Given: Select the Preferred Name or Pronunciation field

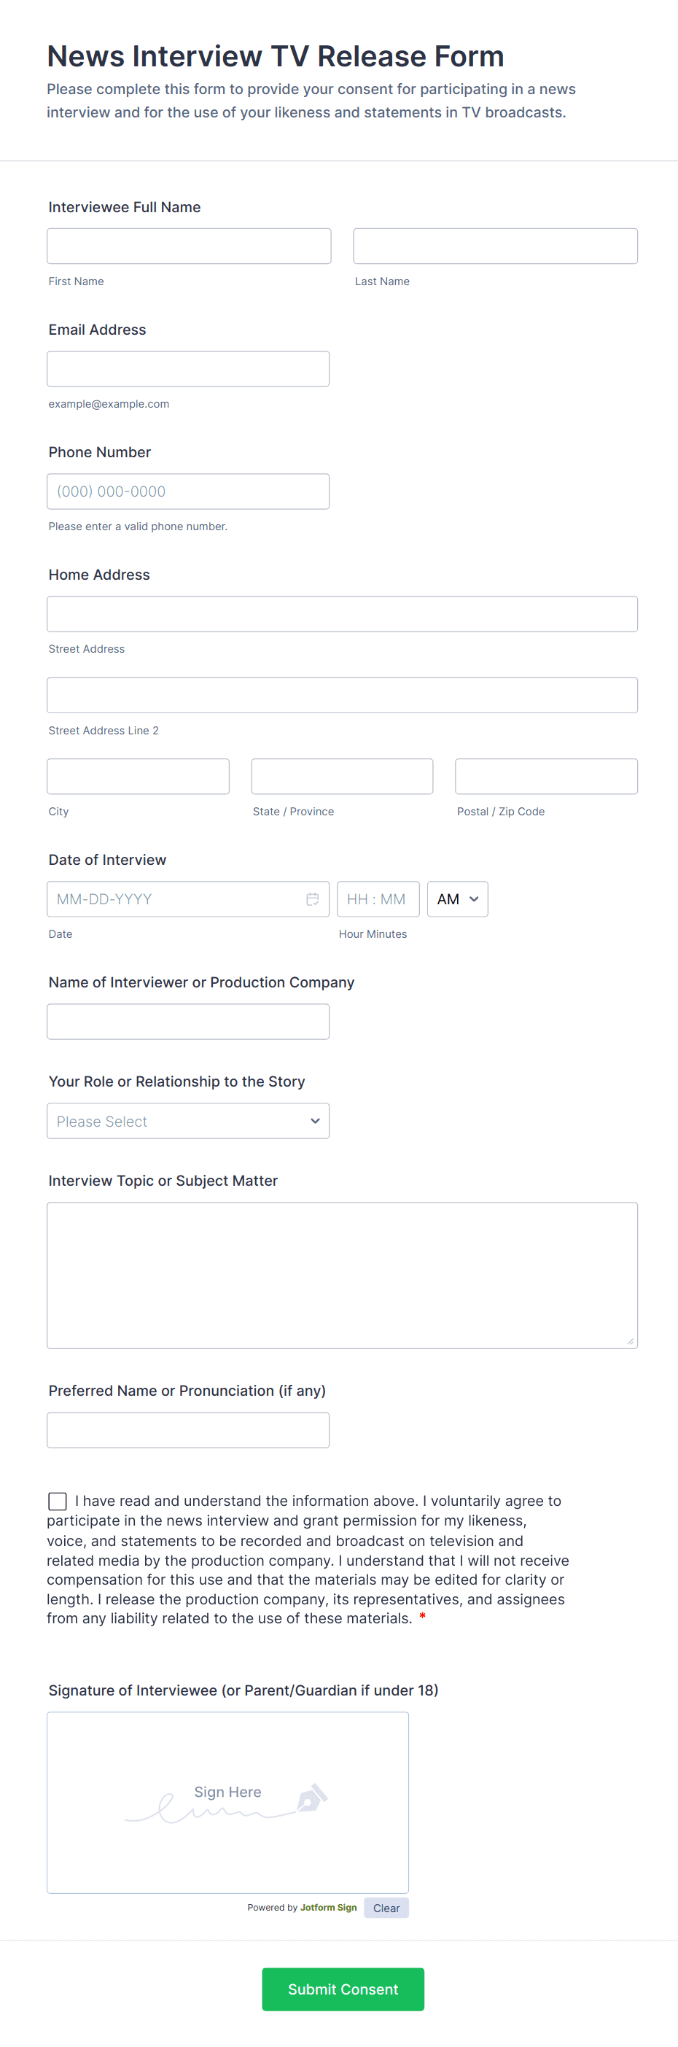Looking at the screenshot, I should pos(187,1429).
